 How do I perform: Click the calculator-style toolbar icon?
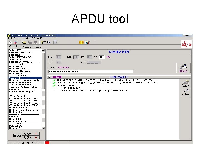pos(87,42)
